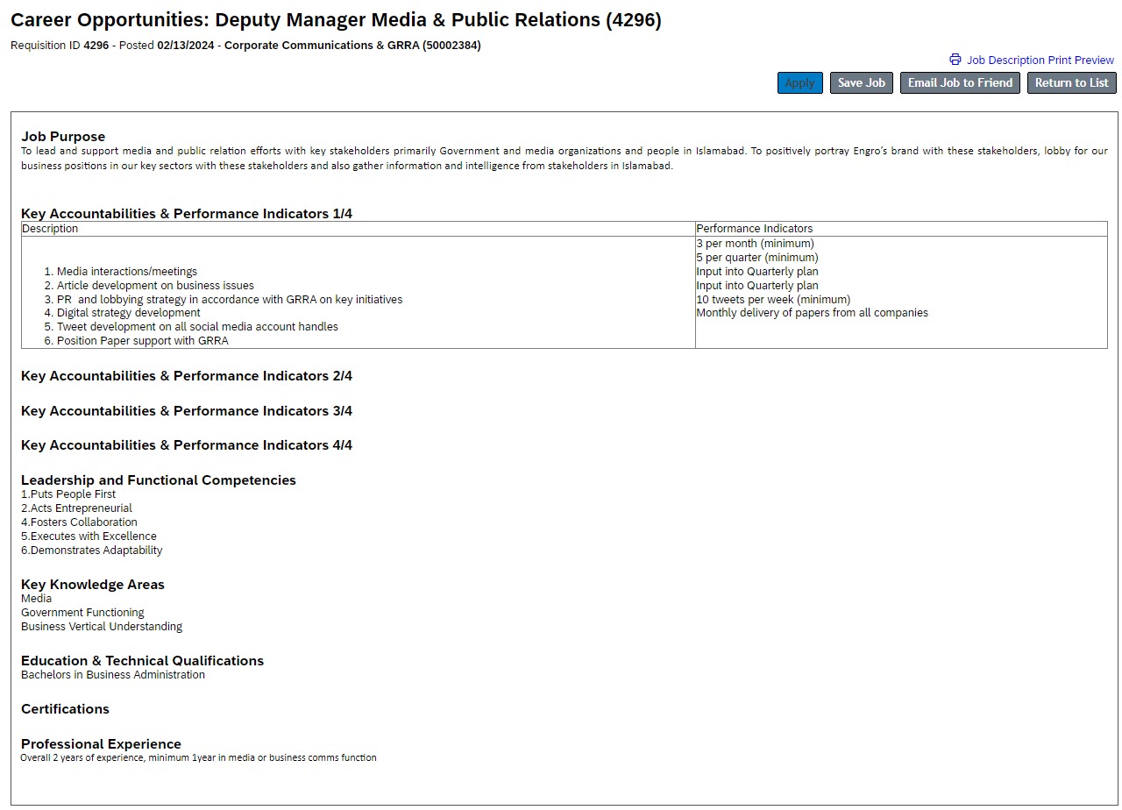
Task: Click the Leadership and Functional Competencies heading
Action: pos(159,480)
